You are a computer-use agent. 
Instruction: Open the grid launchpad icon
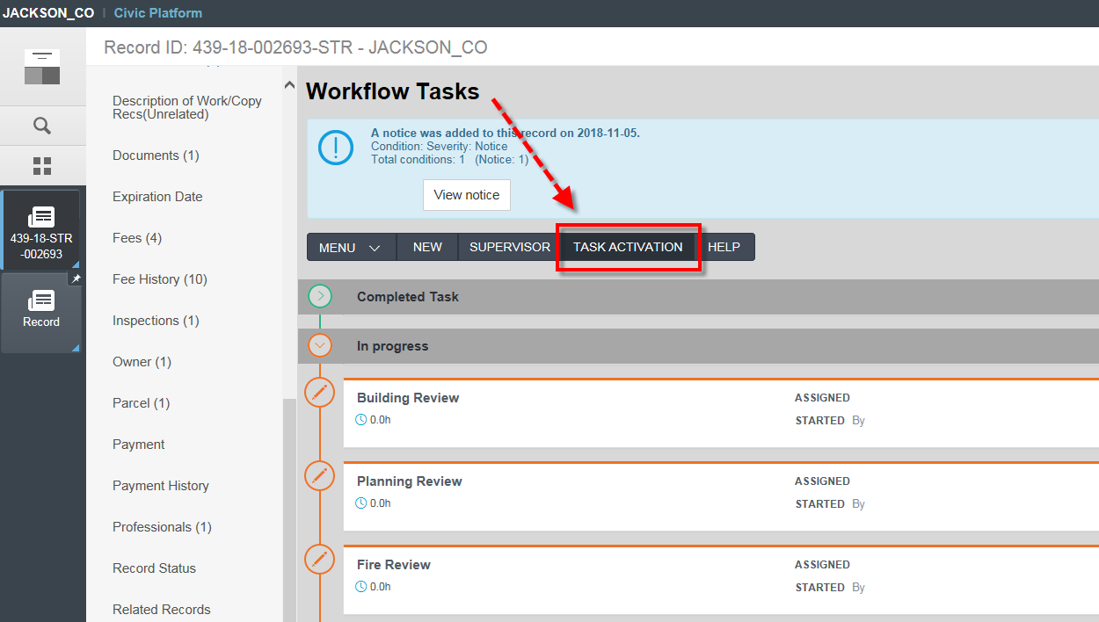coord(42,166)
